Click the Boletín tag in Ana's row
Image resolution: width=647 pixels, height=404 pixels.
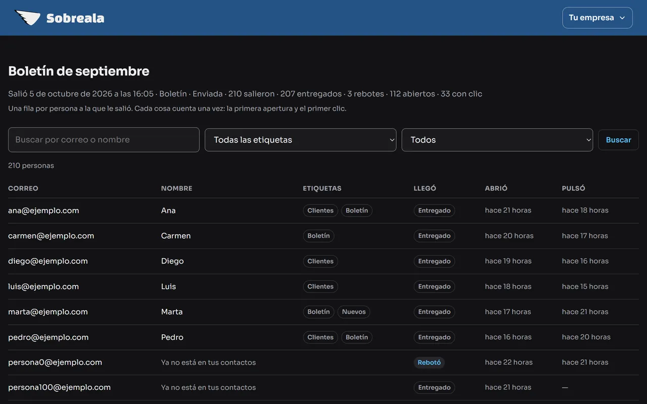point(357,211)
